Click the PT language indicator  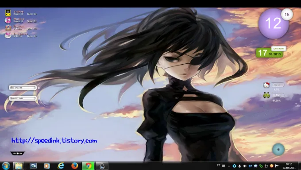tap(219, 166)
